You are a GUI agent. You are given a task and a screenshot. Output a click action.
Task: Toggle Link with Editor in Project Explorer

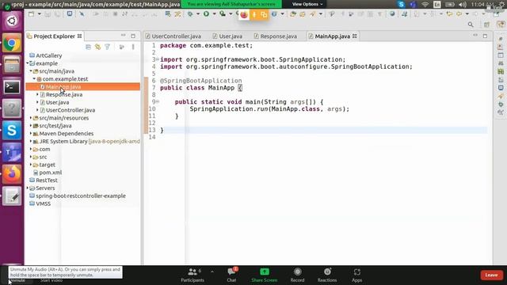tap(97, 47)
